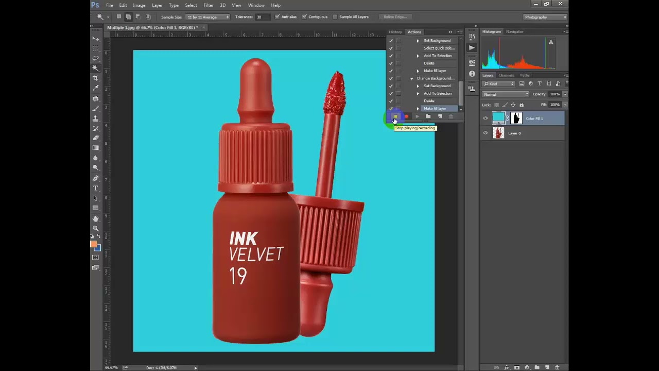Toggle Anti-alias checkbox
Image resolution: width=659 pixels, height=371 pixels.
[x=278, y=16]
